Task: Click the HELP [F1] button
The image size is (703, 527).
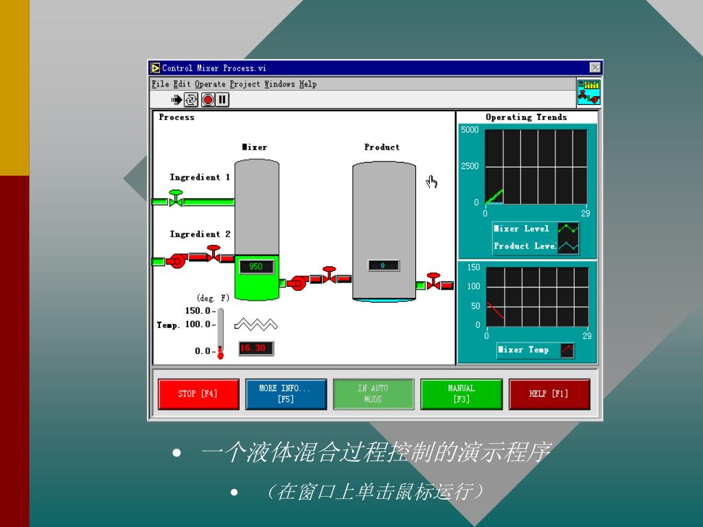Action: (549, 394)
